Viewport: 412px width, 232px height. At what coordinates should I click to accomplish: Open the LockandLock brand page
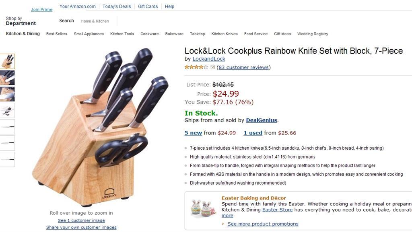coord(209,59)
